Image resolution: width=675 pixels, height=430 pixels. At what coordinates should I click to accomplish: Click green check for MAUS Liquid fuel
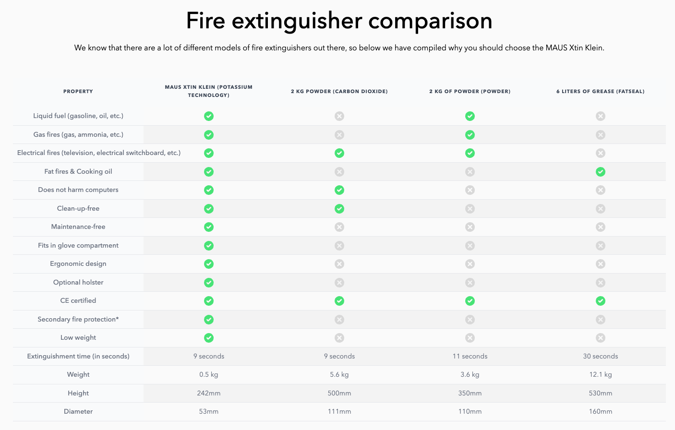209,116
